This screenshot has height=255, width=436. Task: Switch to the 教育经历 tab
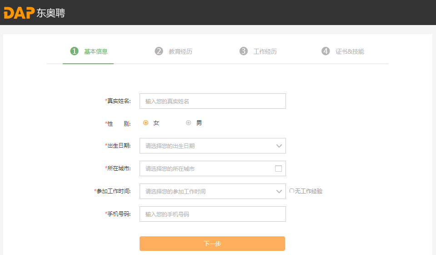coord(180,51)
